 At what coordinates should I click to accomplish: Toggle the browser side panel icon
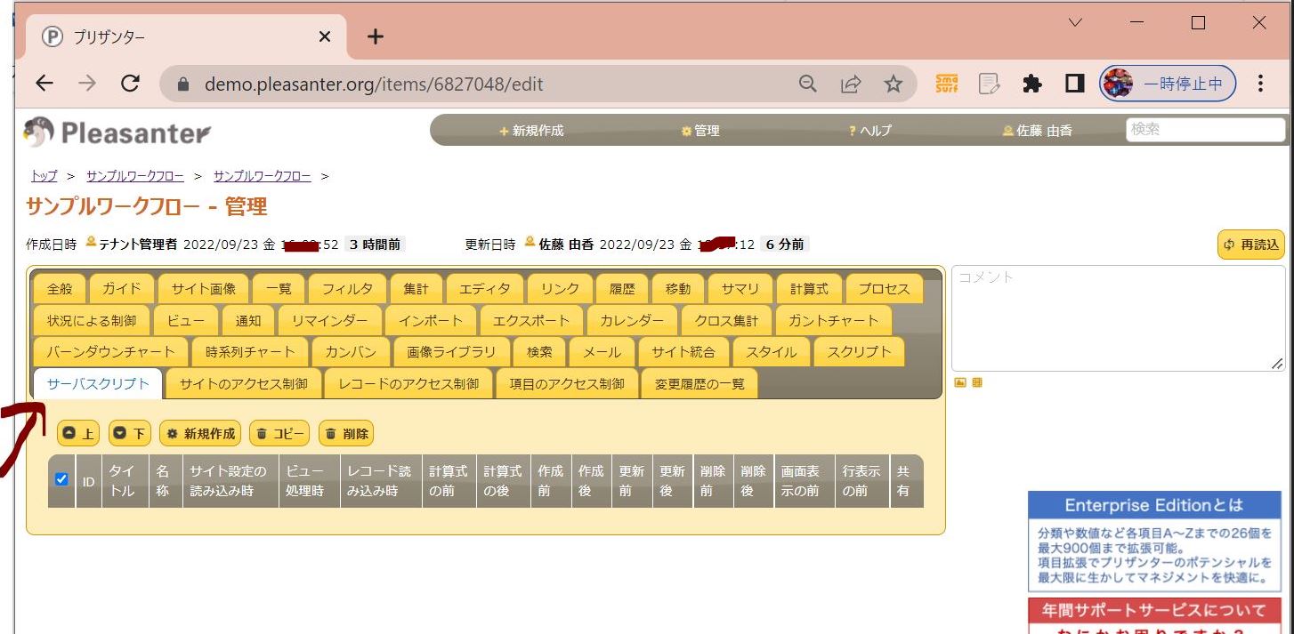click(1074, 84)
